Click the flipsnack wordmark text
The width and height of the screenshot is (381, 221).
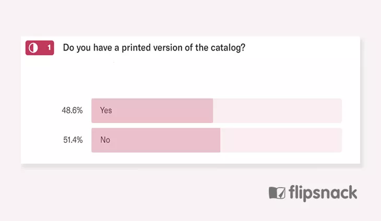pos(323,193)
